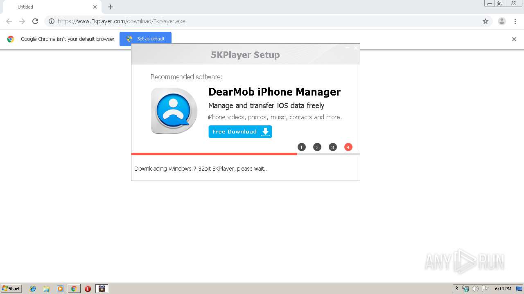This screenshot has height=294, width=524.
Task: Open Opera browser from taskbar
Action: pyautogui.click(x=88, y=289)
